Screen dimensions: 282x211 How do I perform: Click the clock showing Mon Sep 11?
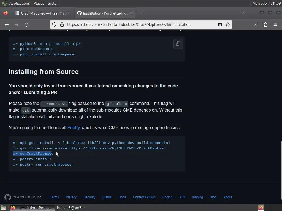coord(266,3)
